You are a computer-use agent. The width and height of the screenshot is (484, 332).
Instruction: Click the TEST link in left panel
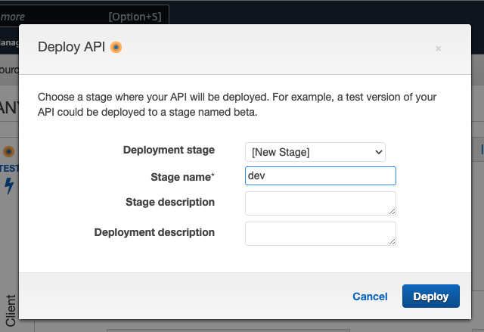tap(9, 169)
